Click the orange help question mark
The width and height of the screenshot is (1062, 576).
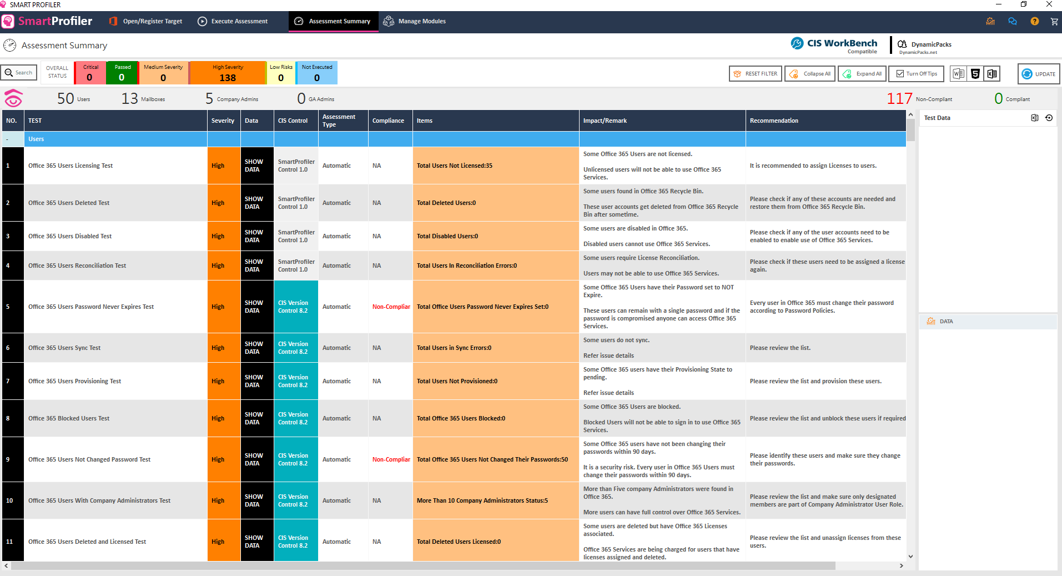(x=1034, y=22)
